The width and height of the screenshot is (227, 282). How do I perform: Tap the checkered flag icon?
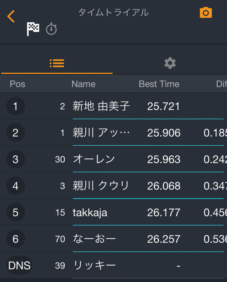click(33, 29)
